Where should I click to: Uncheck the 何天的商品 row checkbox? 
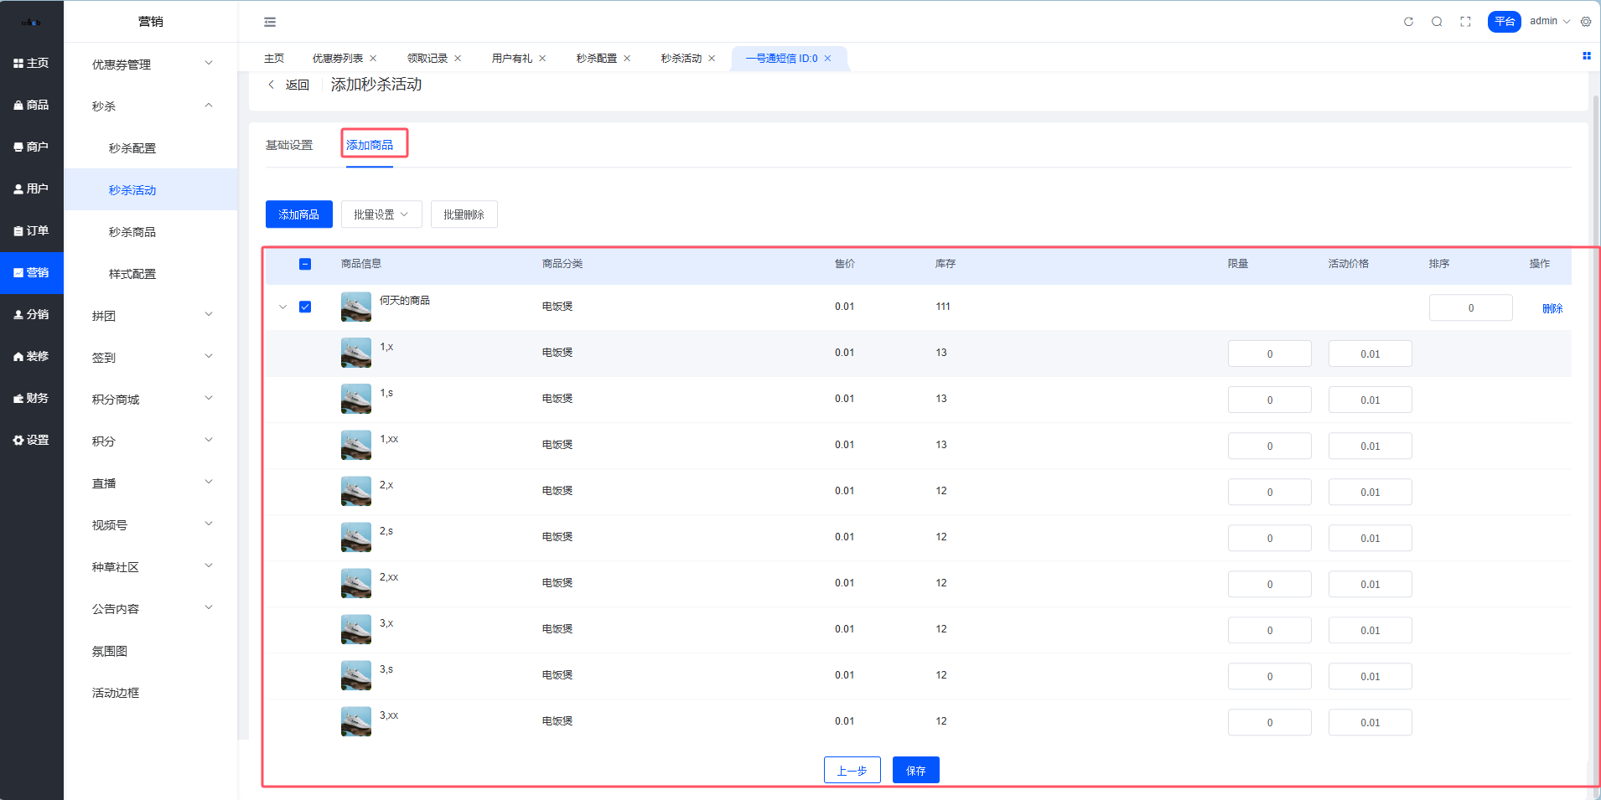tap(305, 307)
